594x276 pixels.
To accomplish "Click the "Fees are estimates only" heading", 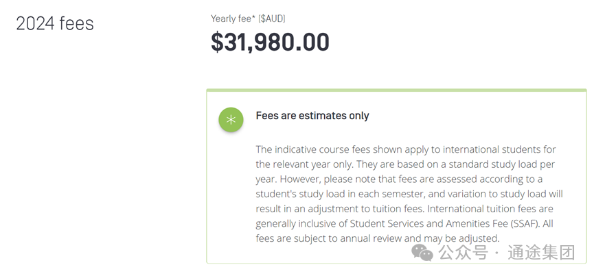I will pyautogui.click(x=312, y=116).
